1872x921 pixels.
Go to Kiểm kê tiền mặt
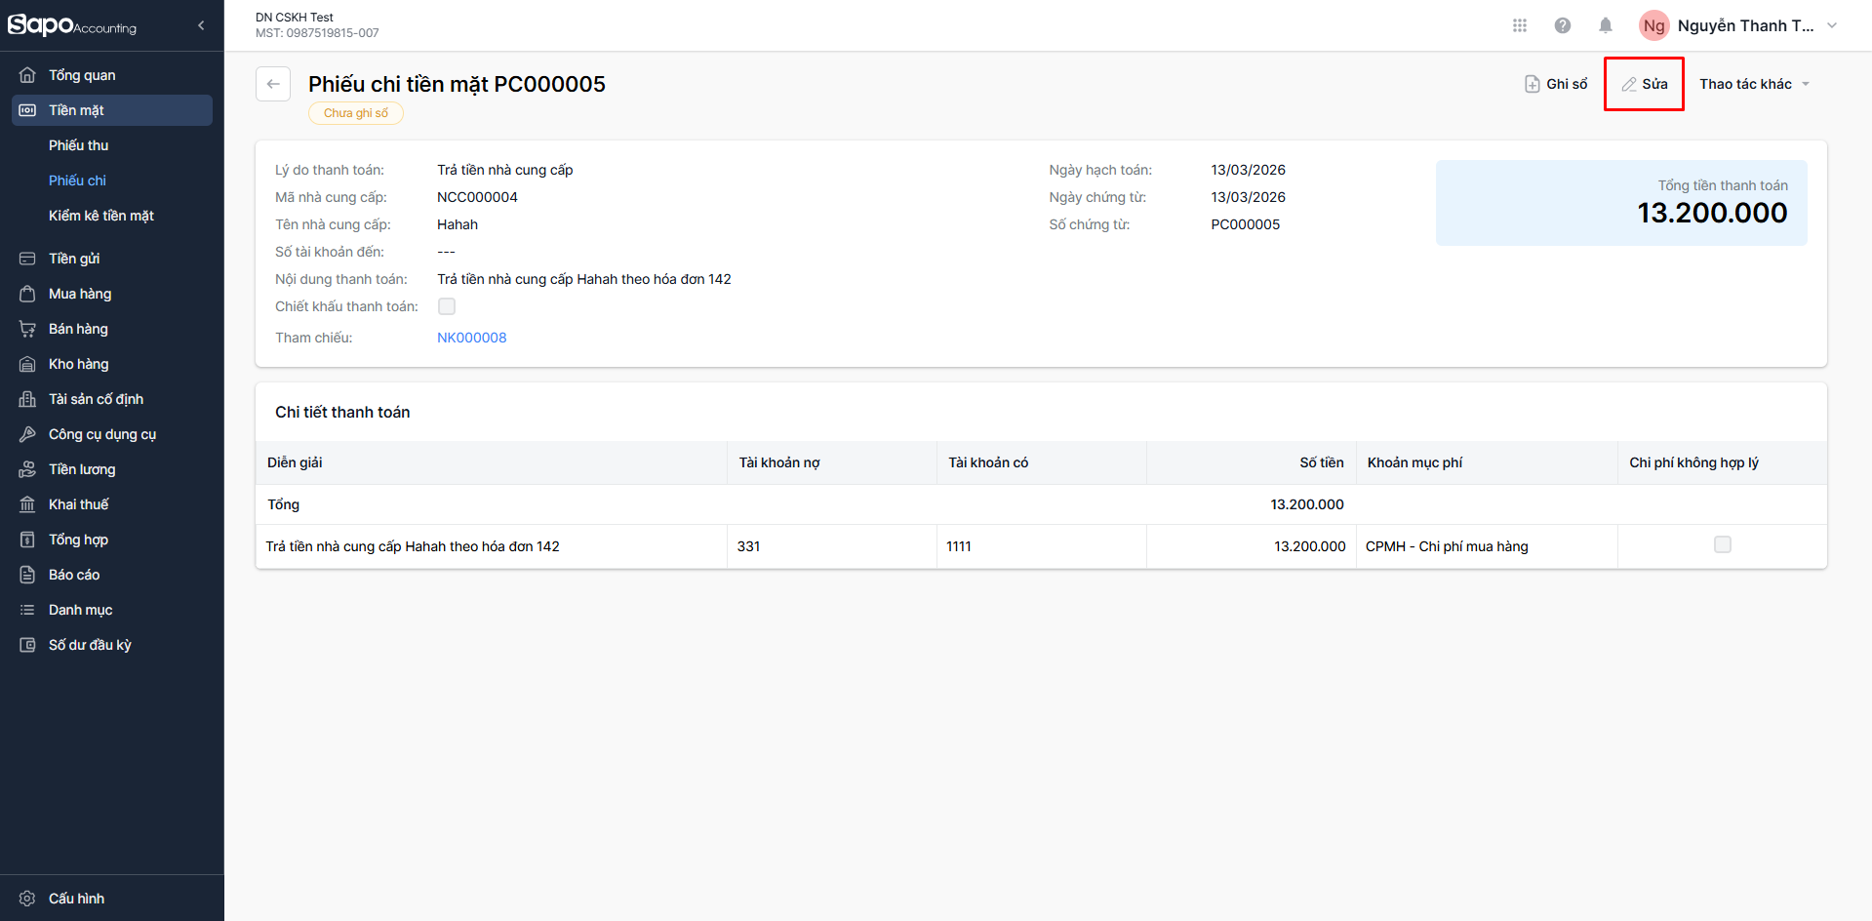(101, 216)
